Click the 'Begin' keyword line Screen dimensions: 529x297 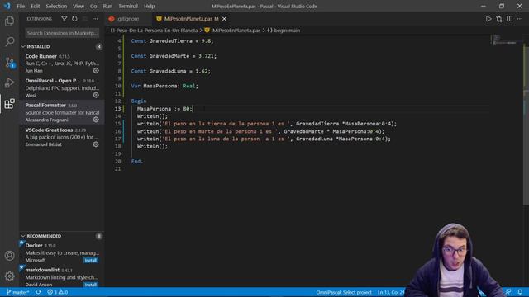coord(139,101)
